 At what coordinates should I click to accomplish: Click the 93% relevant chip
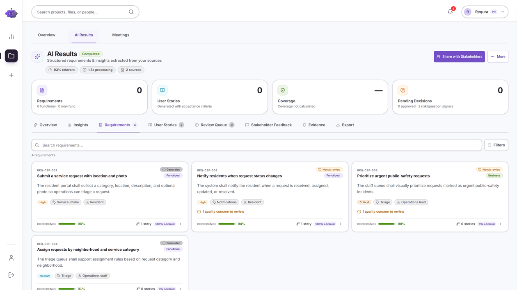click(62, 70)
